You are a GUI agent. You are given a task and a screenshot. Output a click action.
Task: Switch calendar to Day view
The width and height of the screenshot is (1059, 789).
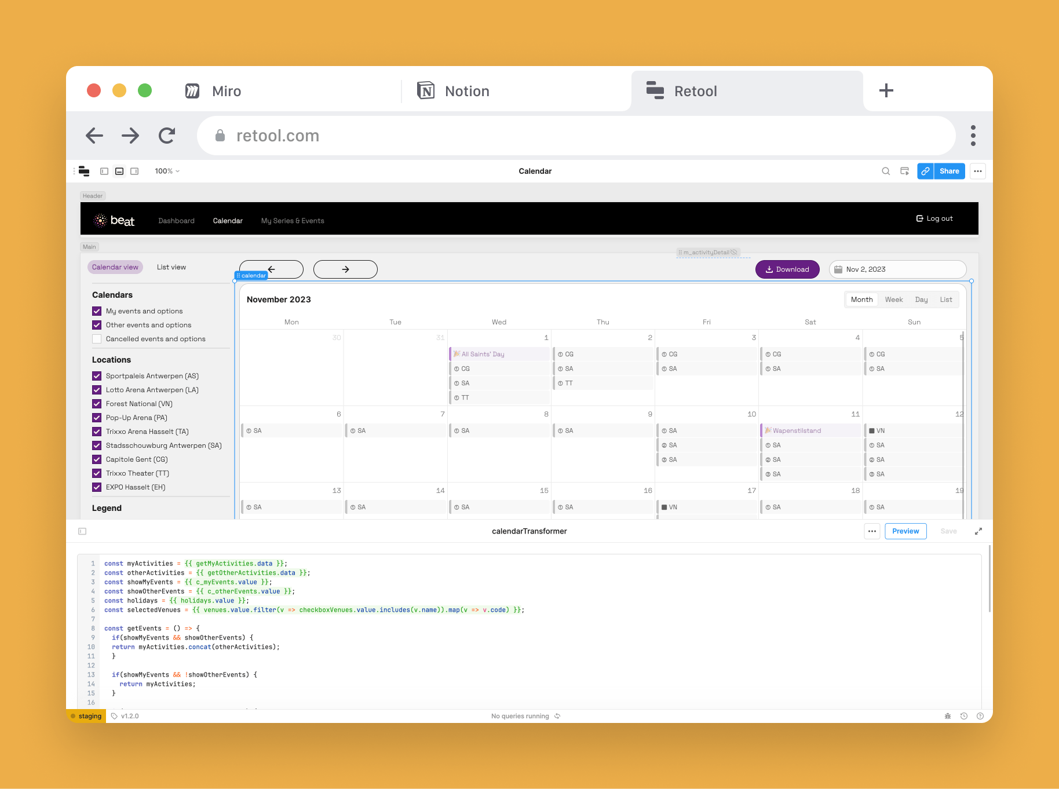pos(921,299)
